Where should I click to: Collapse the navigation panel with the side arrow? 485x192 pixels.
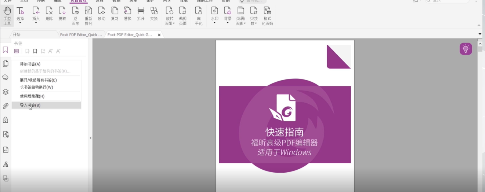(x=90, y=138)
